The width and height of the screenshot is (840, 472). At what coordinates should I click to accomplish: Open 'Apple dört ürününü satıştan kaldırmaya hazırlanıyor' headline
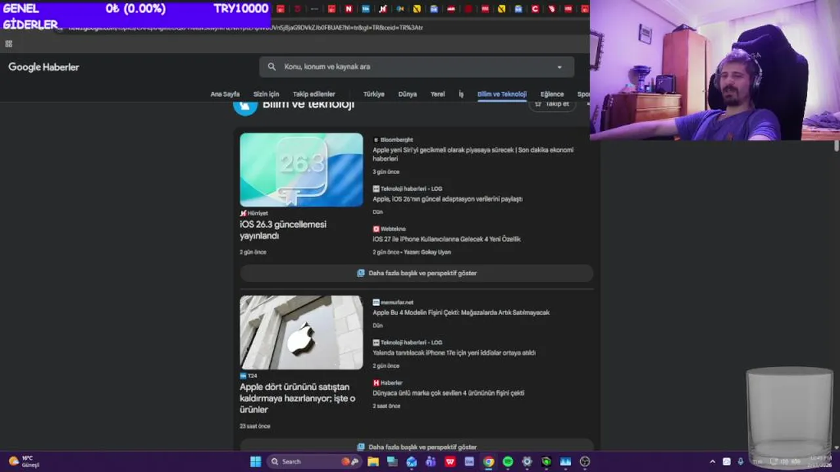(297, 398)
